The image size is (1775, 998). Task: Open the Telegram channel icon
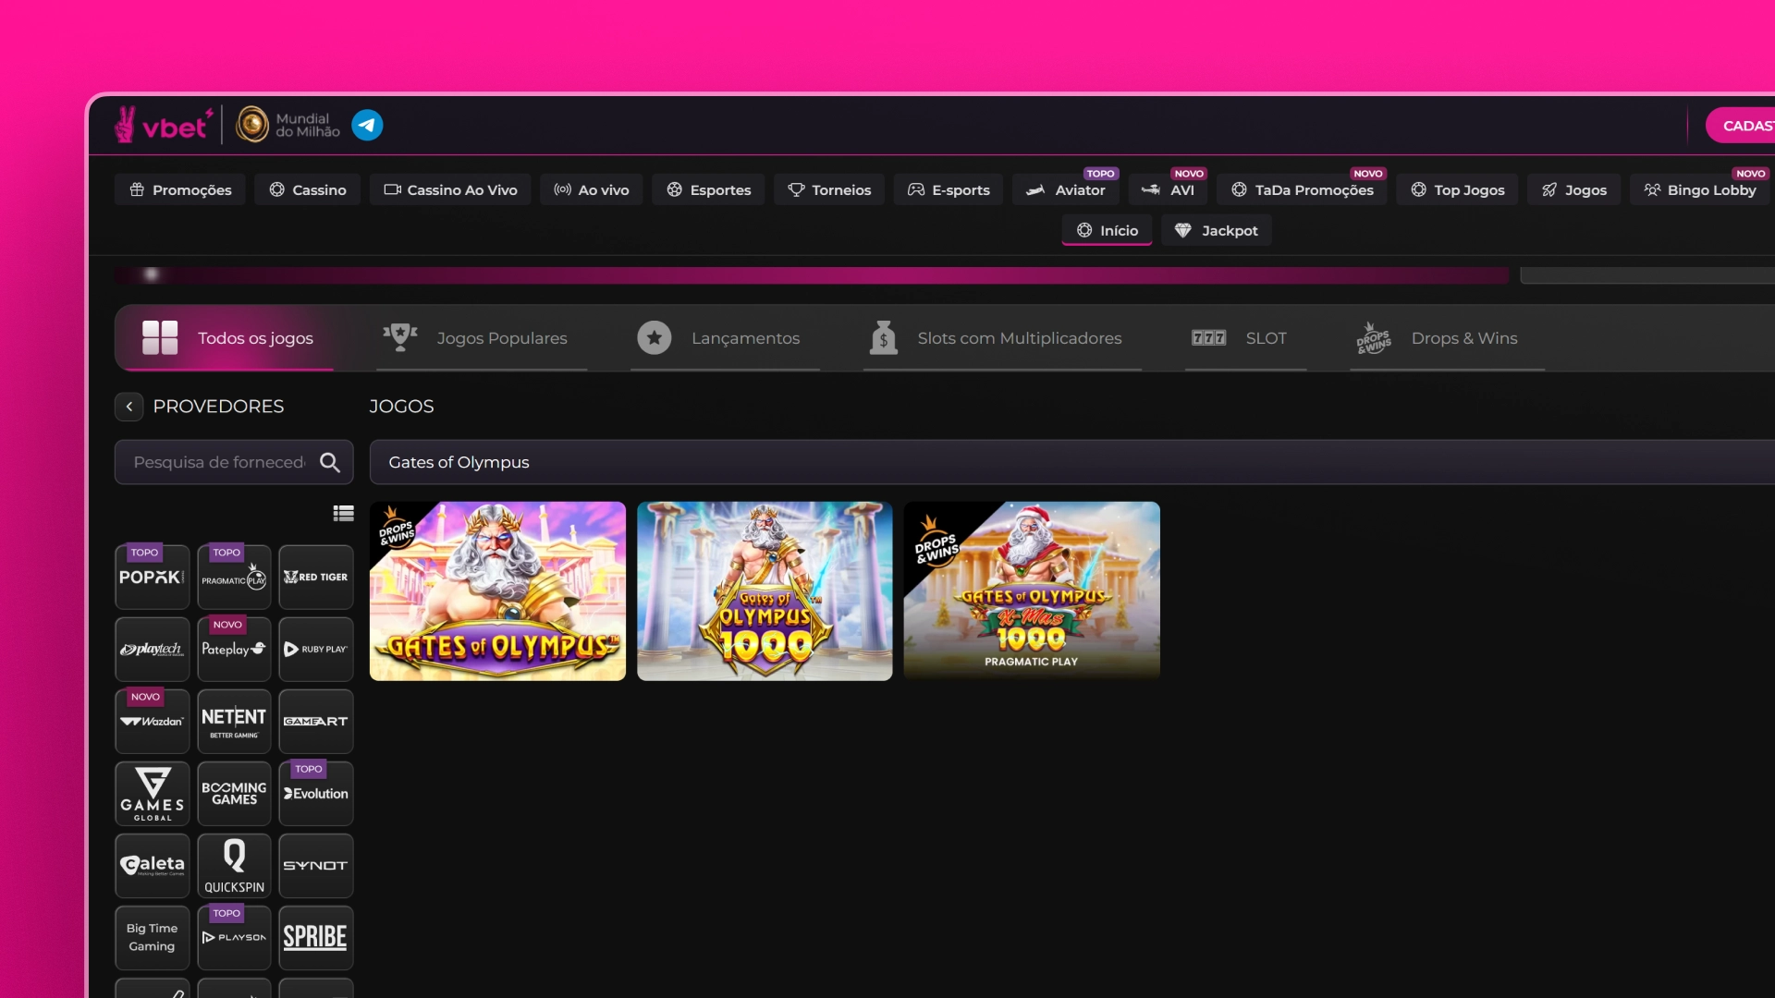pyautogui.click(x=367, y=125)
